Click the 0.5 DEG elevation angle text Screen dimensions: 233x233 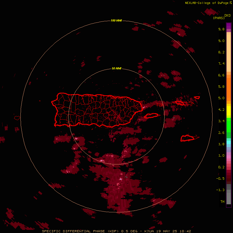click(x=129, y=231)
